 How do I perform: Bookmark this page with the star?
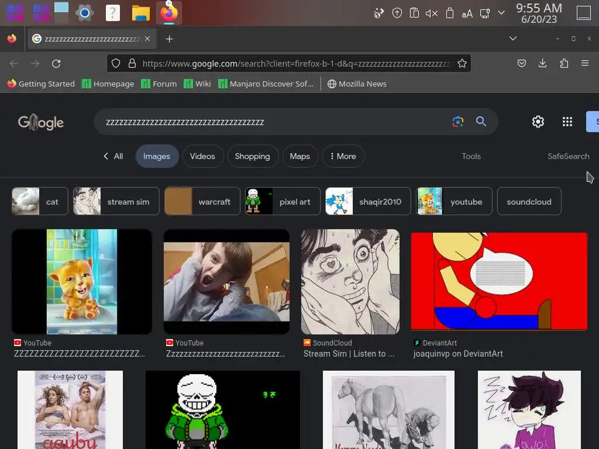point(462,63)
